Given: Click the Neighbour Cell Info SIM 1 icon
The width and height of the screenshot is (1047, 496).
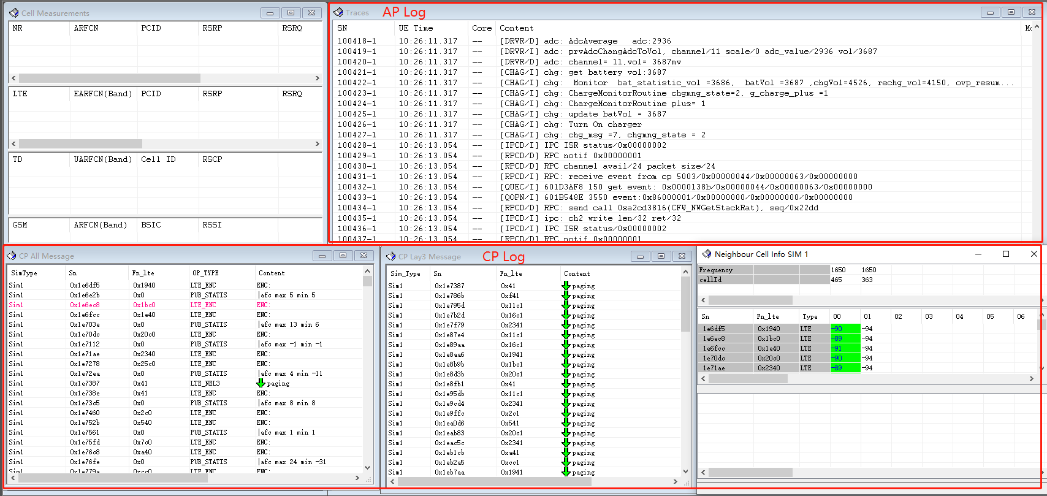Looking at the screenshot, I should click(707, 254).
